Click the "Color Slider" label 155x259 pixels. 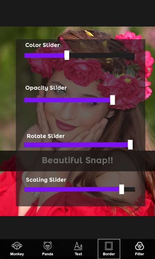point(42,45)
